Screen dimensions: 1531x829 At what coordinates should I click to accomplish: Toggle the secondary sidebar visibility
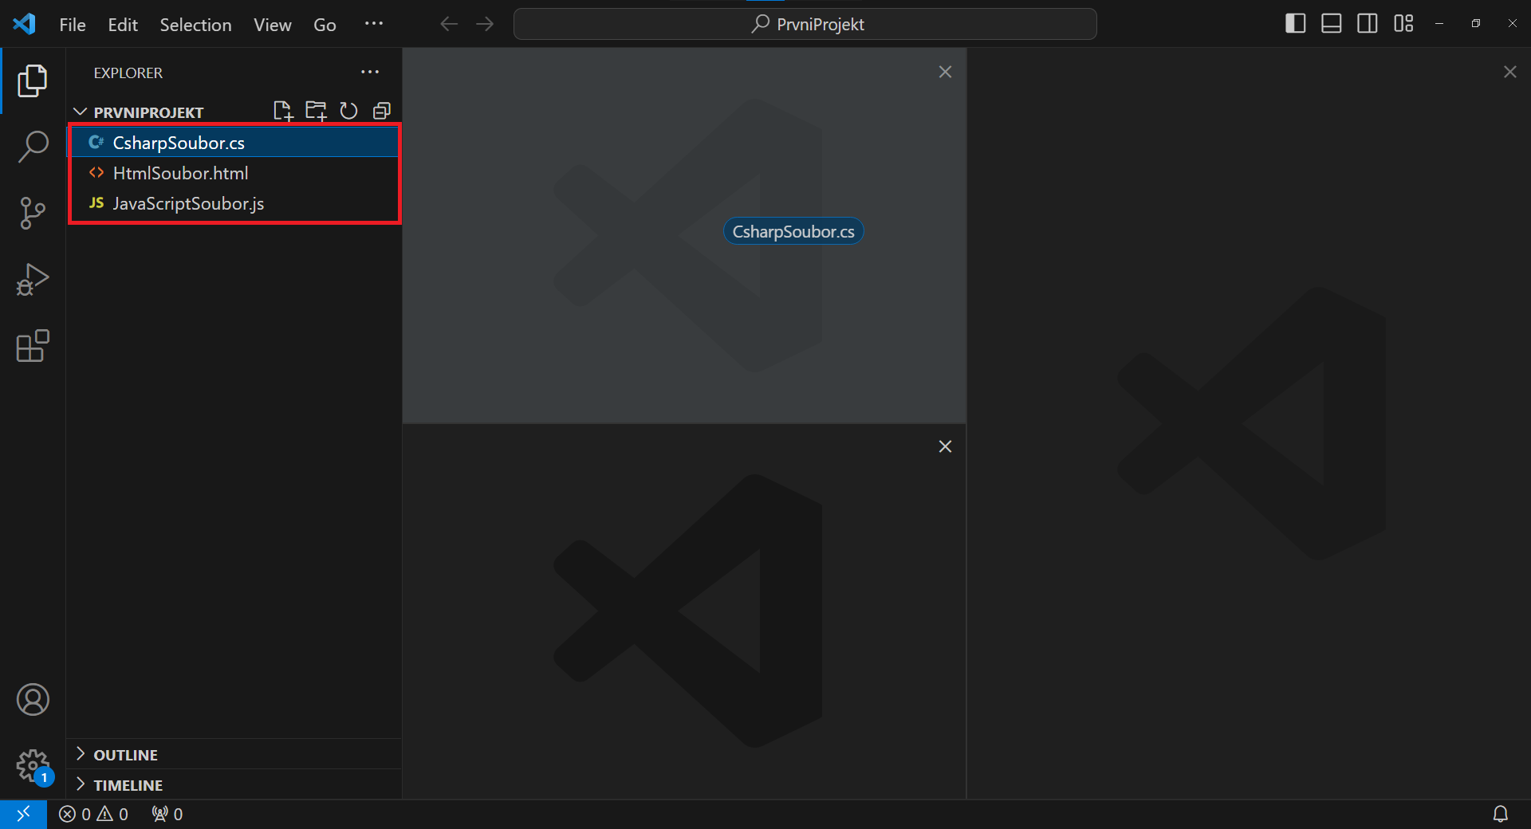click(1367, 23)
